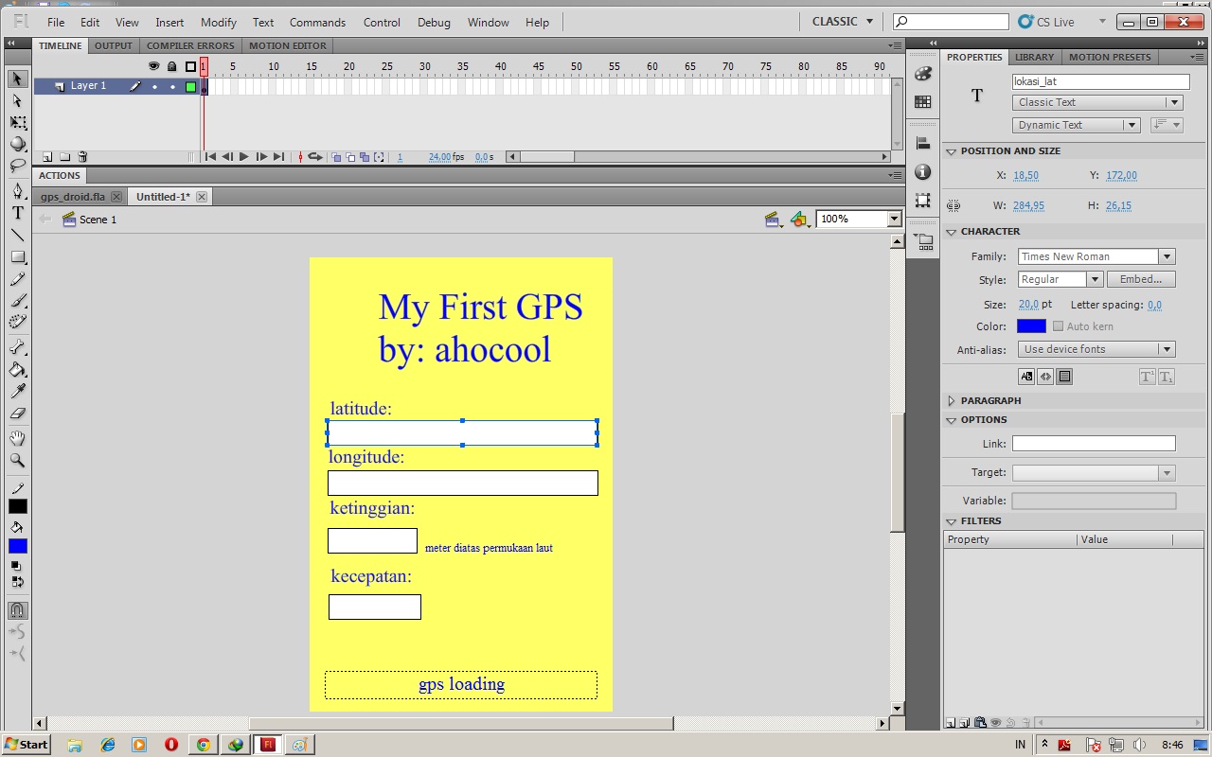This screenshot has height=757, width=1212.
Task: Select the Zoom tool in the toolbar
Action: click(16, 461)
